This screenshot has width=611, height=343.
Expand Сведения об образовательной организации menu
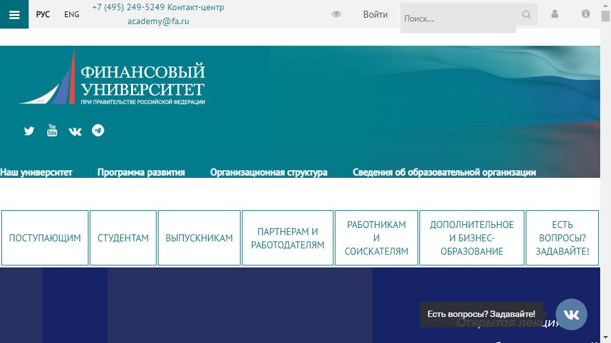click(444, 172)
